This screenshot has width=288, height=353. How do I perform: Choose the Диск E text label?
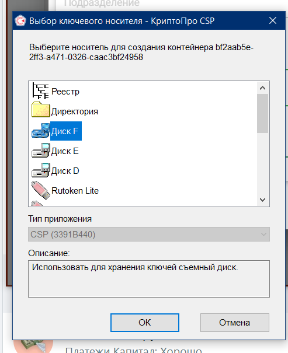click(65, 151)
